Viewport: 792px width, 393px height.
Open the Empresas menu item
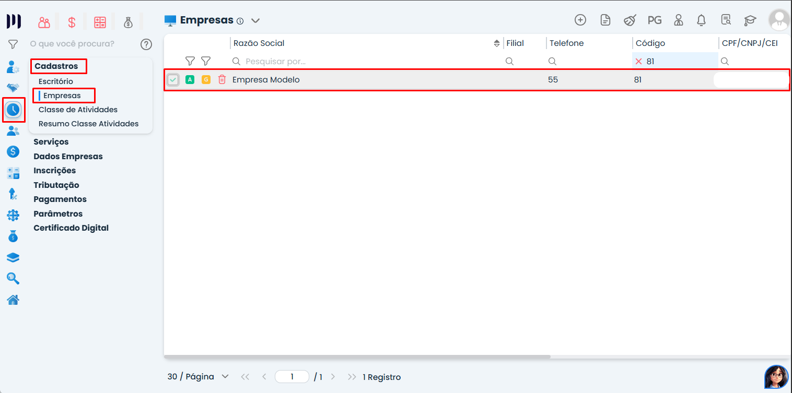[62, 96]
